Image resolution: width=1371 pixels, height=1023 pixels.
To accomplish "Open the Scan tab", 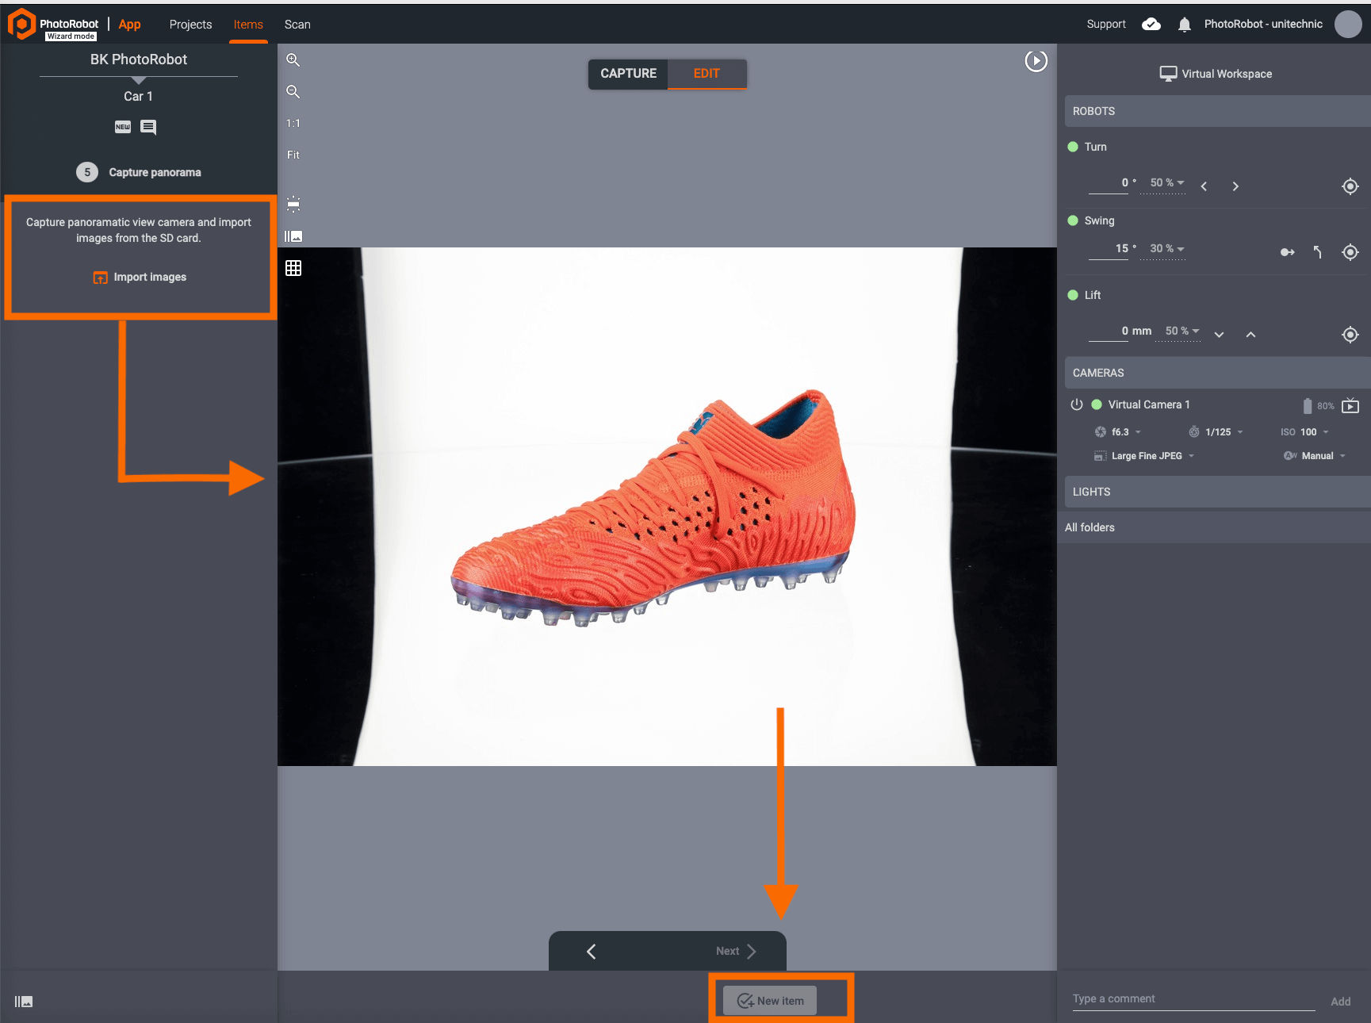I will (x=297, y=25).
